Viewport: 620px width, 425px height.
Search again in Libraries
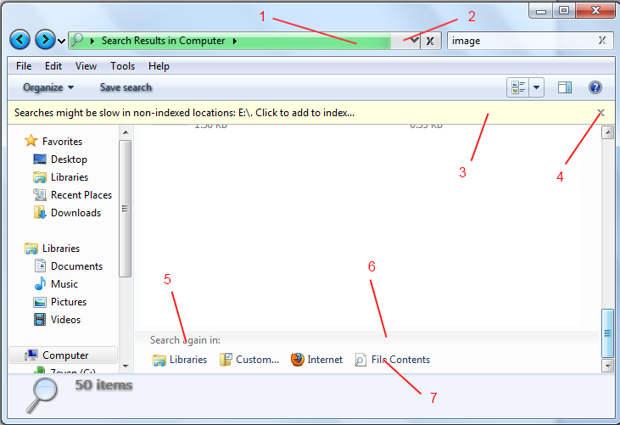click(x=180, y=360)
